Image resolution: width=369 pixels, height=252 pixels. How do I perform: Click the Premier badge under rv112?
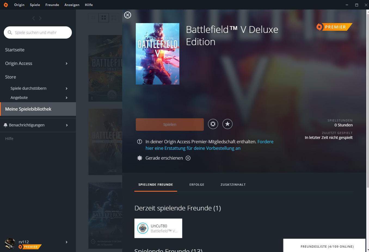point(30,247)
